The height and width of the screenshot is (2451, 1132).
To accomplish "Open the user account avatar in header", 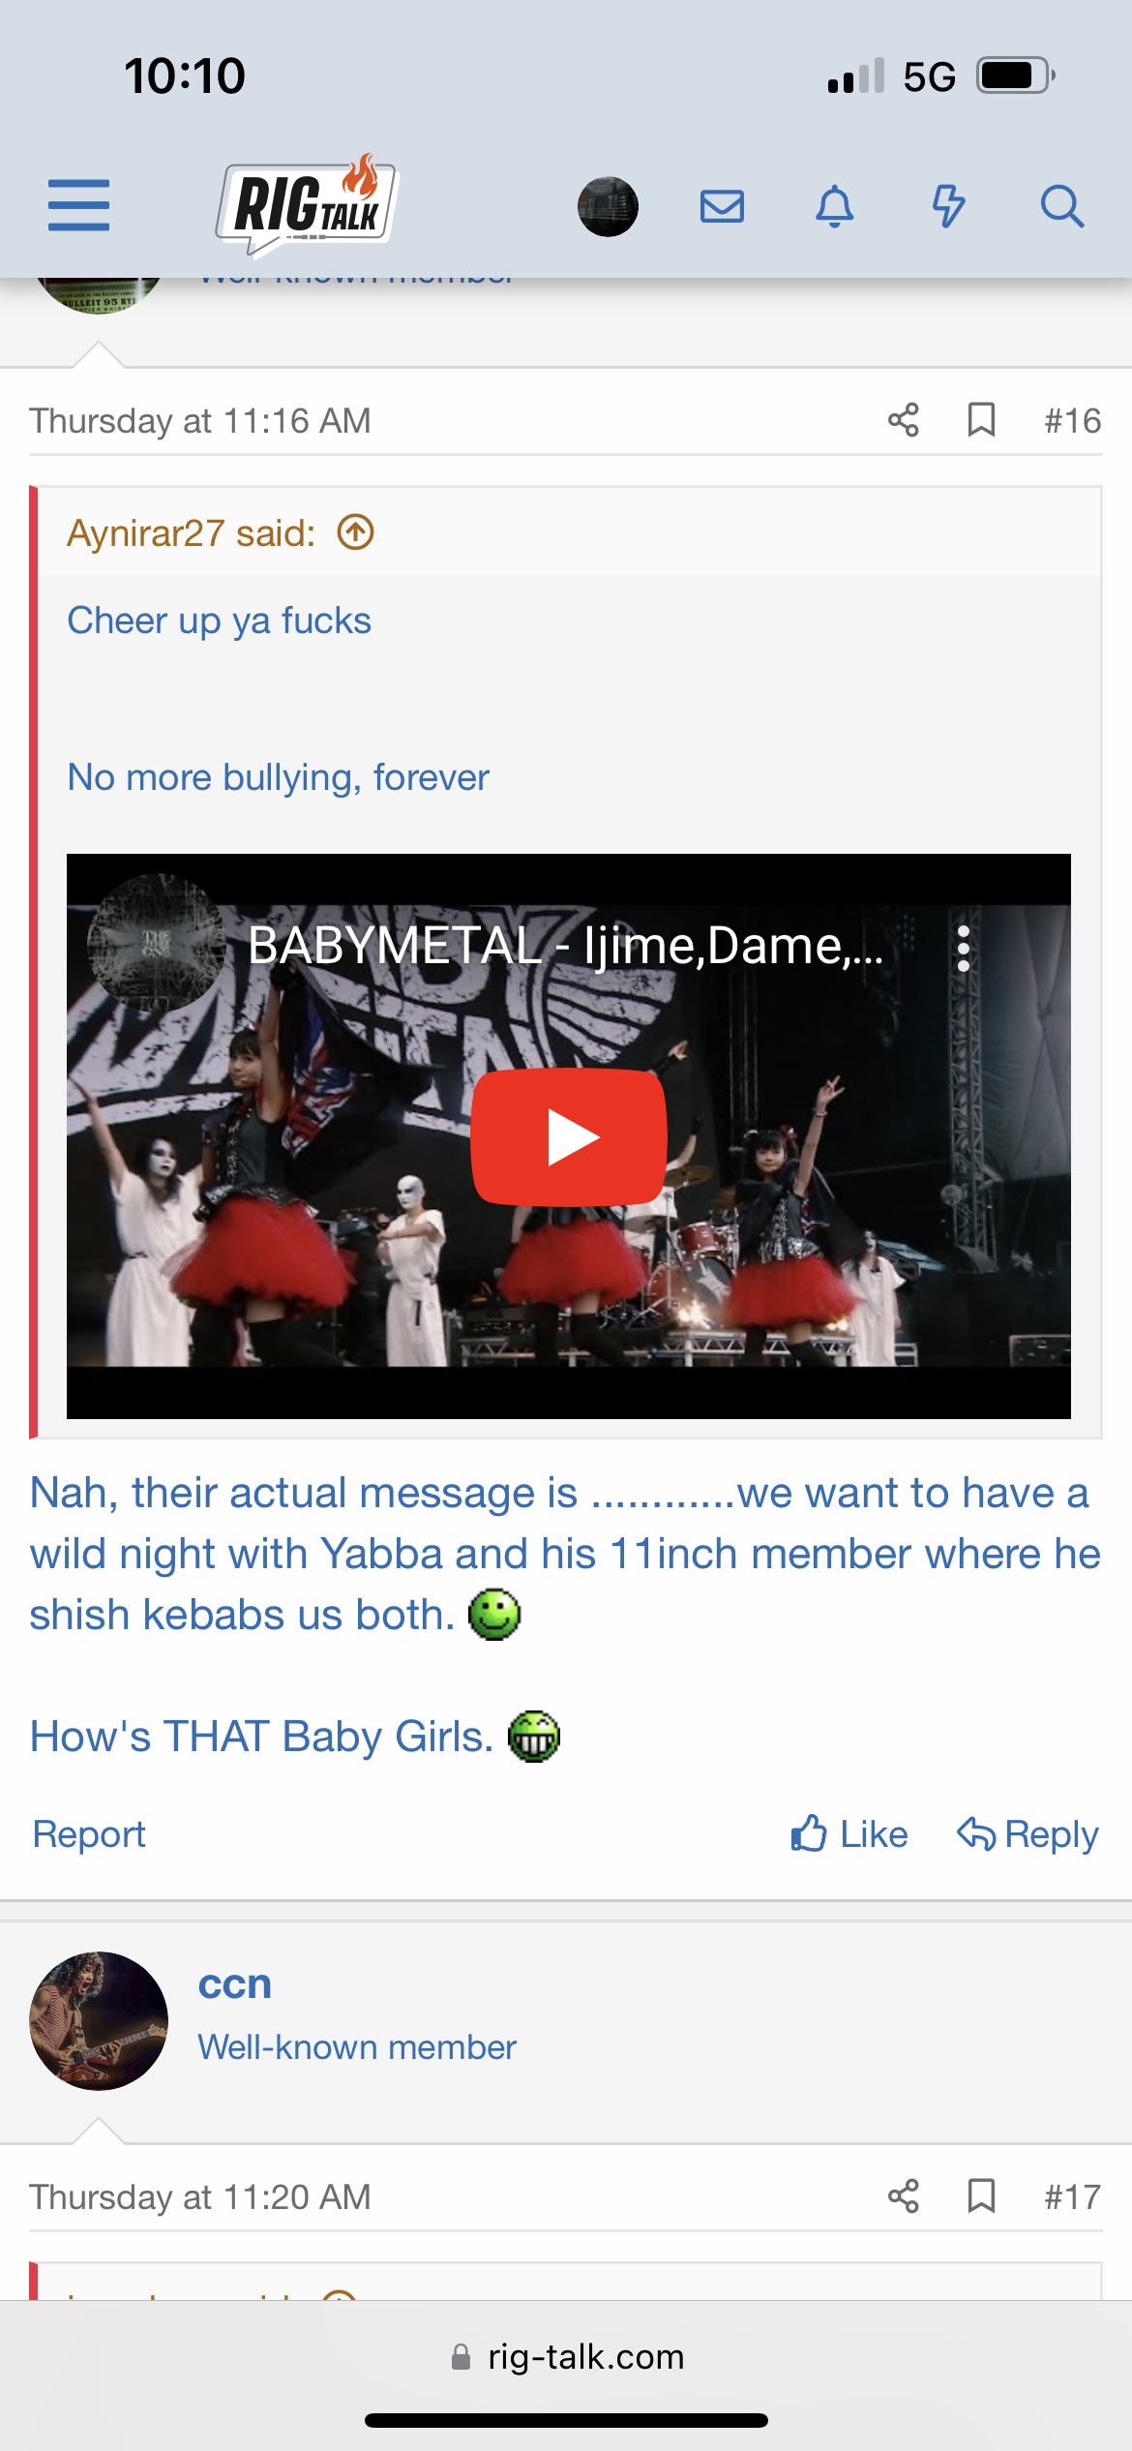I will coord(608,206).
